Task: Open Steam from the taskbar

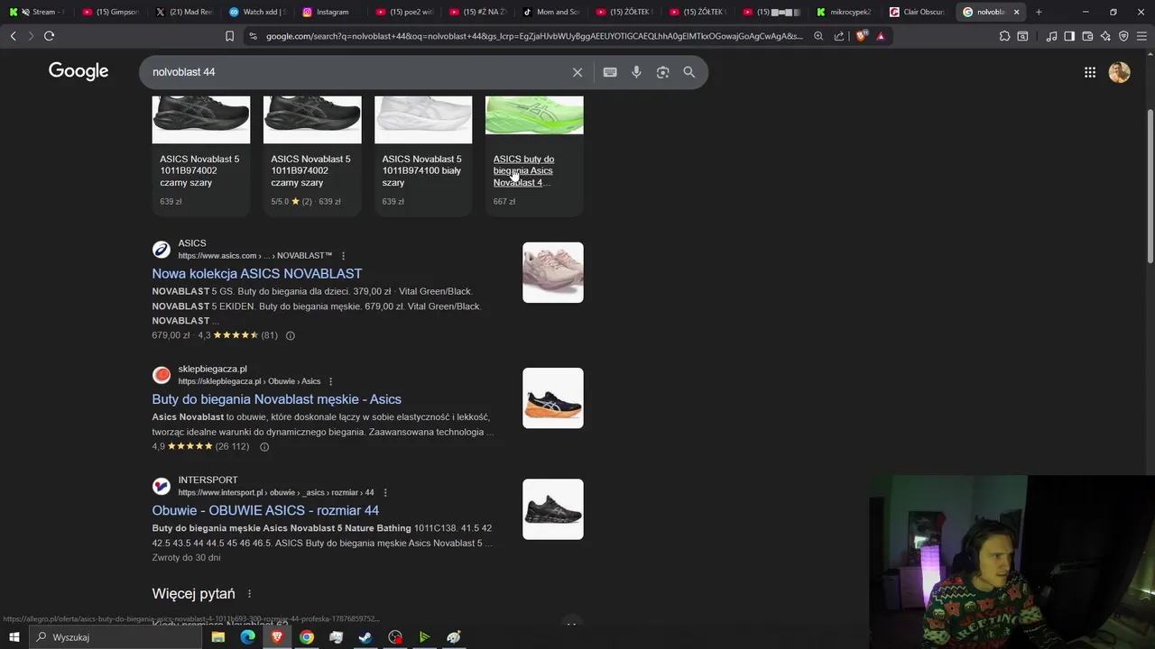Action: [365, 637]
